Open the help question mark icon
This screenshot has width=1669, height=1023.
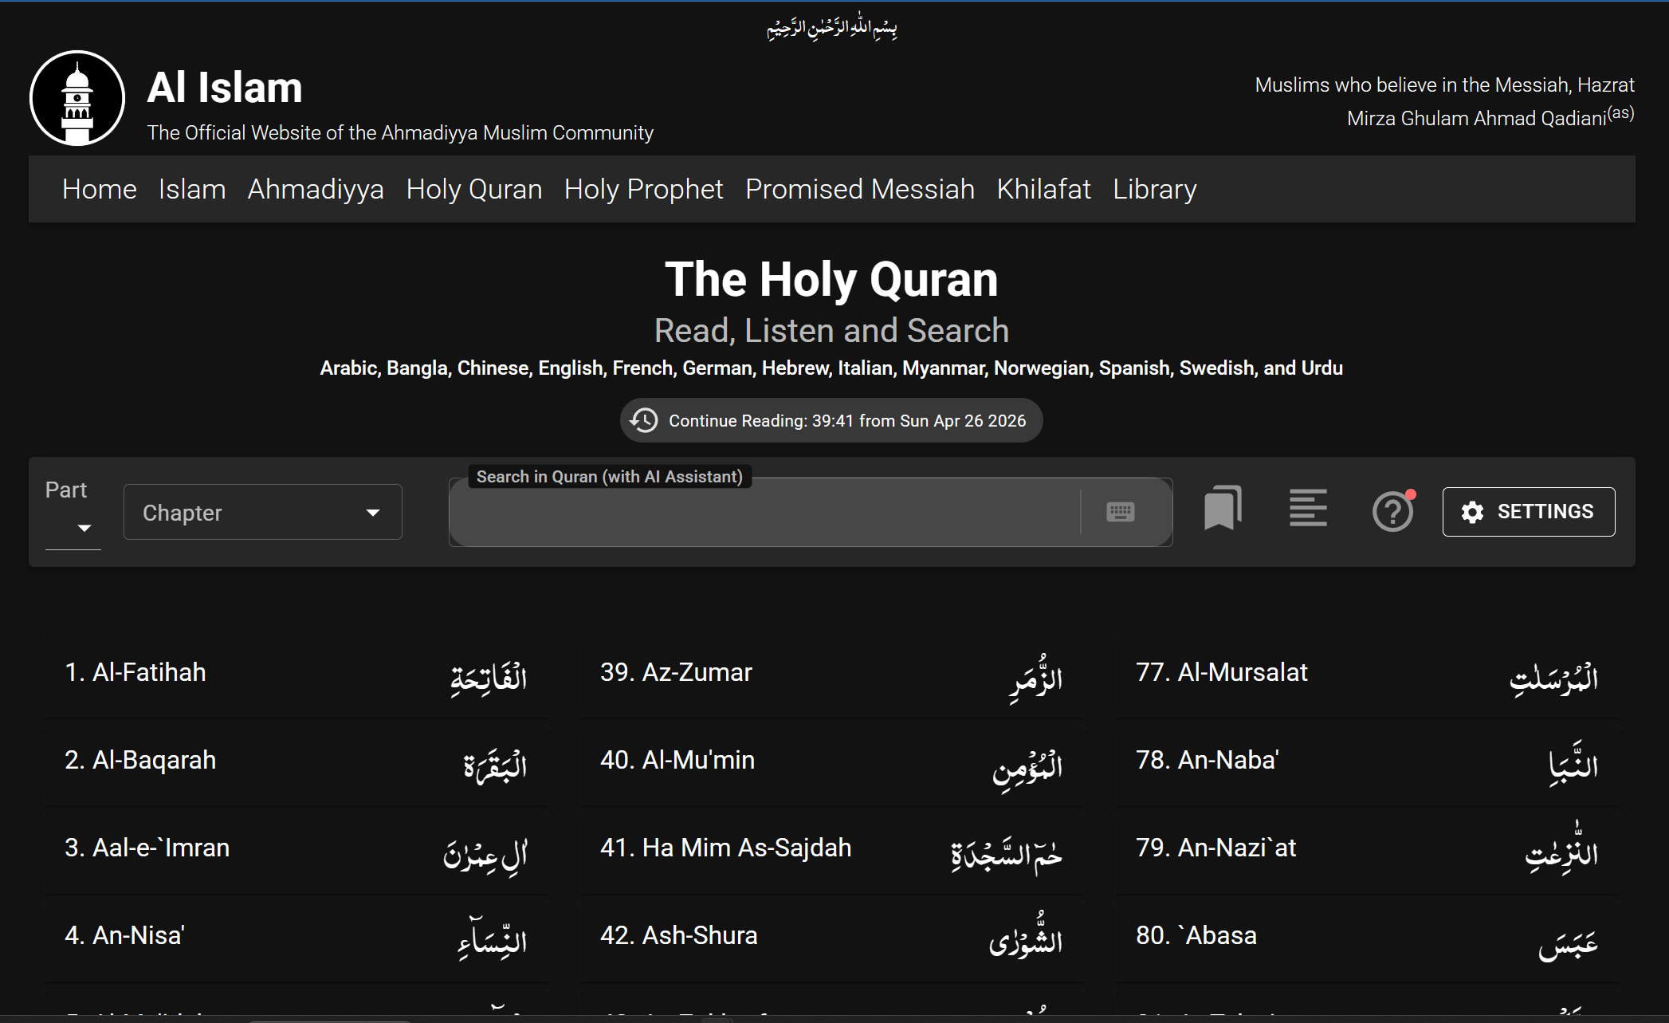(x=1393, y=510)
